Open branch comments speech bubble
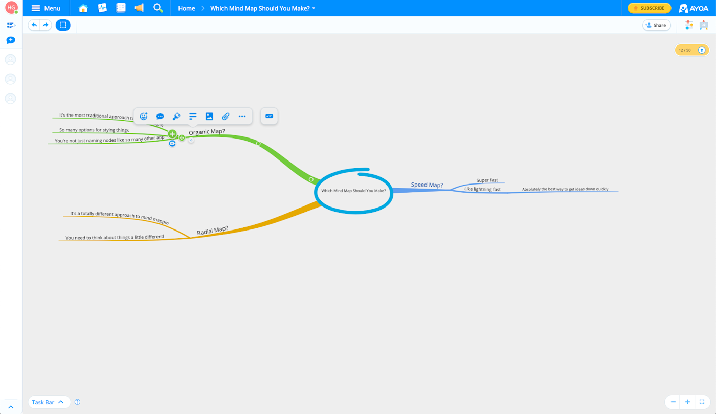Image resolution: width=716 pixels, height=414 pixels. pos(160,117)
